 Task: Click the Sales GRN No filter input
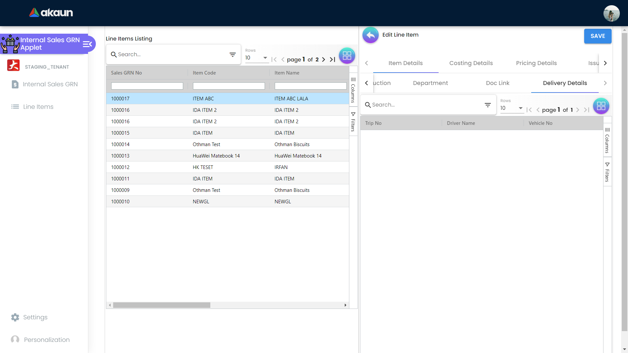[147, 86]
